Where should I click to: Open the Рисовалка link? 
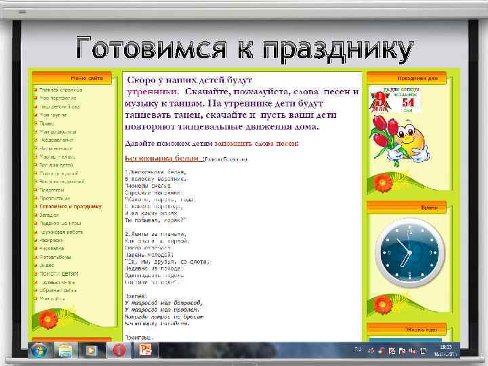[52, 249]
